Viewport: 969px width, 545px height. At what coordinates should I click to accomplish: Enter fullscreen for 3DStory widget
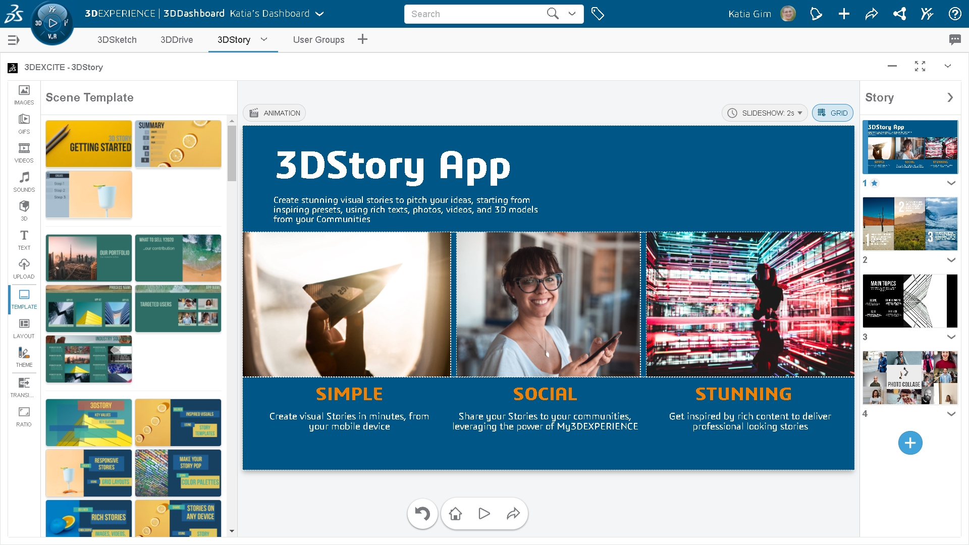click(920, 66)
